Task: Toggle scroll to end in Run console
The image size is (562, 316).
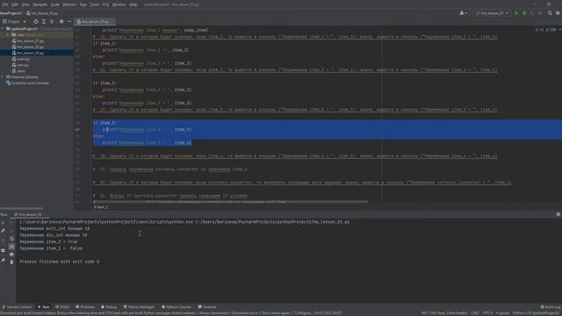Action: click(x=11, y=246)
